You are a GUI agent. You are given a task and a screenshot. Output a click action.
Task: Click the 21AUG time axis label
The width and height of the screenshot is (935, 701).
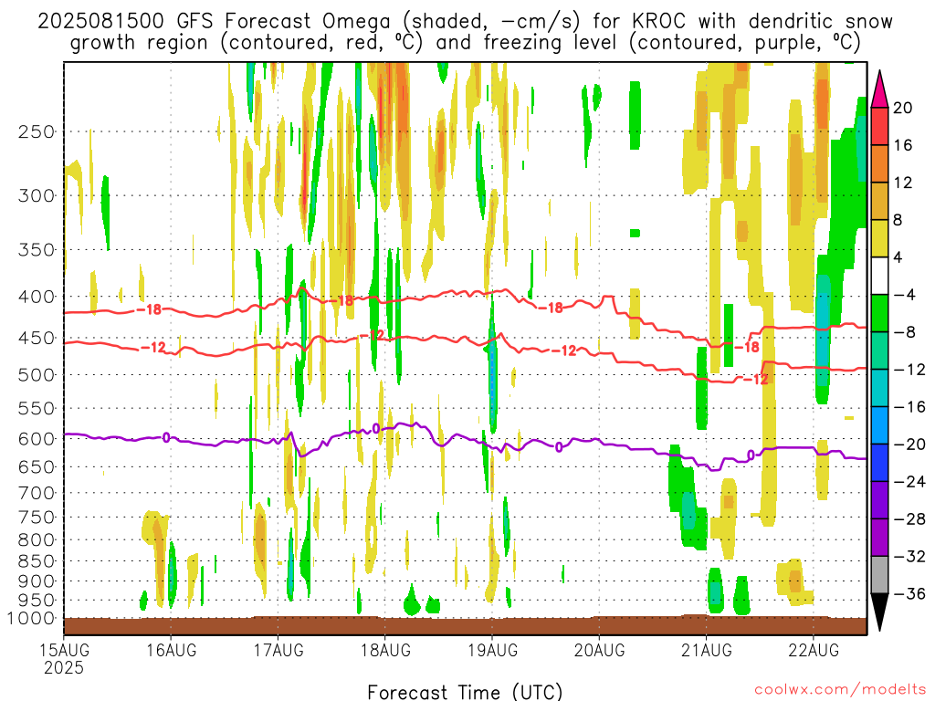[x=707, y=650]
